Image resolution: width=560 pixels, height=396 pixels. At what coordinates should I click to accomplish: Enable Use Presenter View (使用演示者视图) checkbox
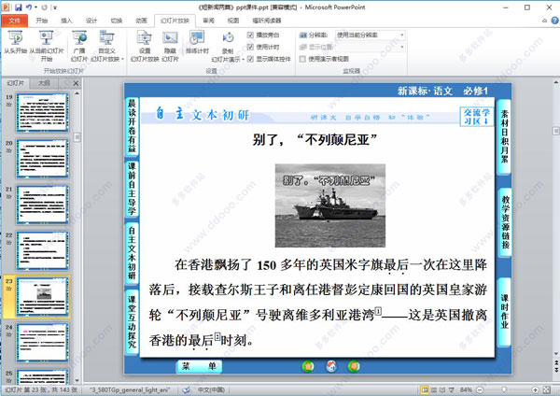pos(302,59)
